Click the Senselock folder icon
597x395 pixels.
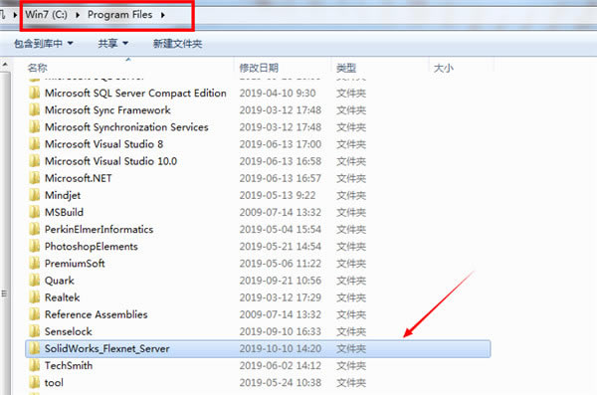click(x=34, y=331)
